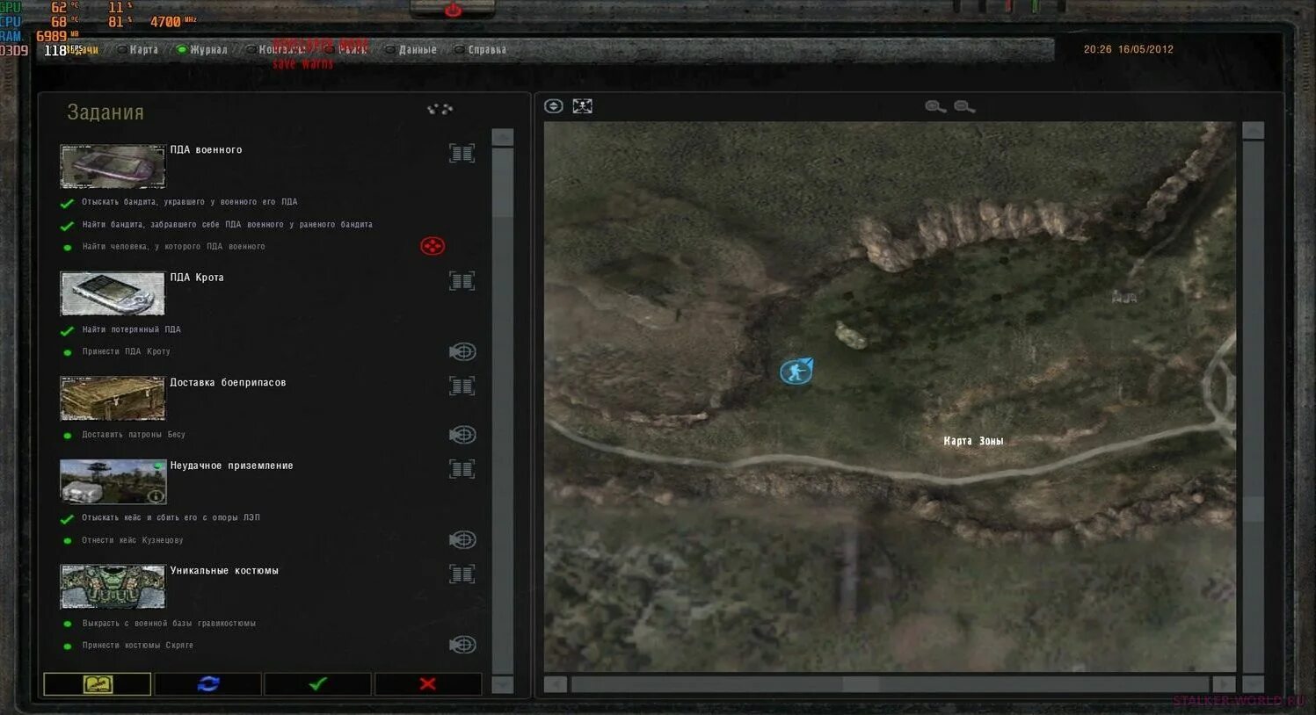This screenshot has height=715, width=1316.
Task: Show active tasks with blue arrows button
Action: (x=208, y=683)
